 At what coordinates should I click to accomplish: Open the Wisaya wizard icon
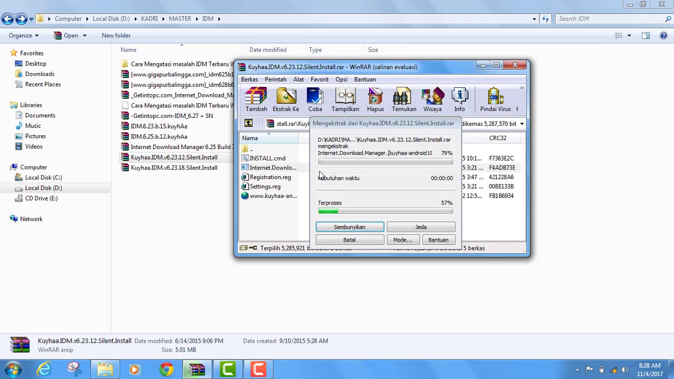point(432,100)
